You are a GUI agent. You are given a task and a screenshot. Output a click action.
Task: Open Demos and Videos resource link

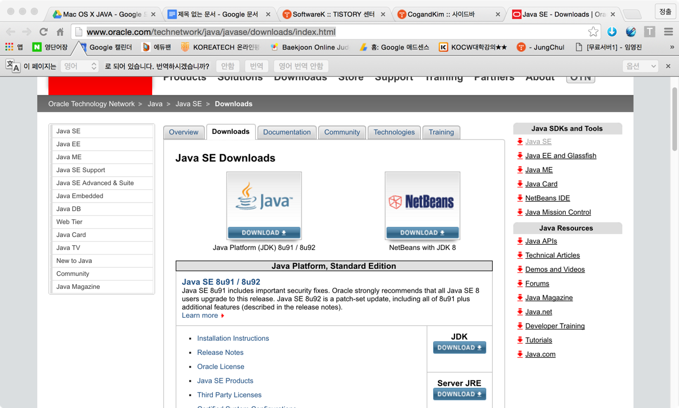click(555, 269)
